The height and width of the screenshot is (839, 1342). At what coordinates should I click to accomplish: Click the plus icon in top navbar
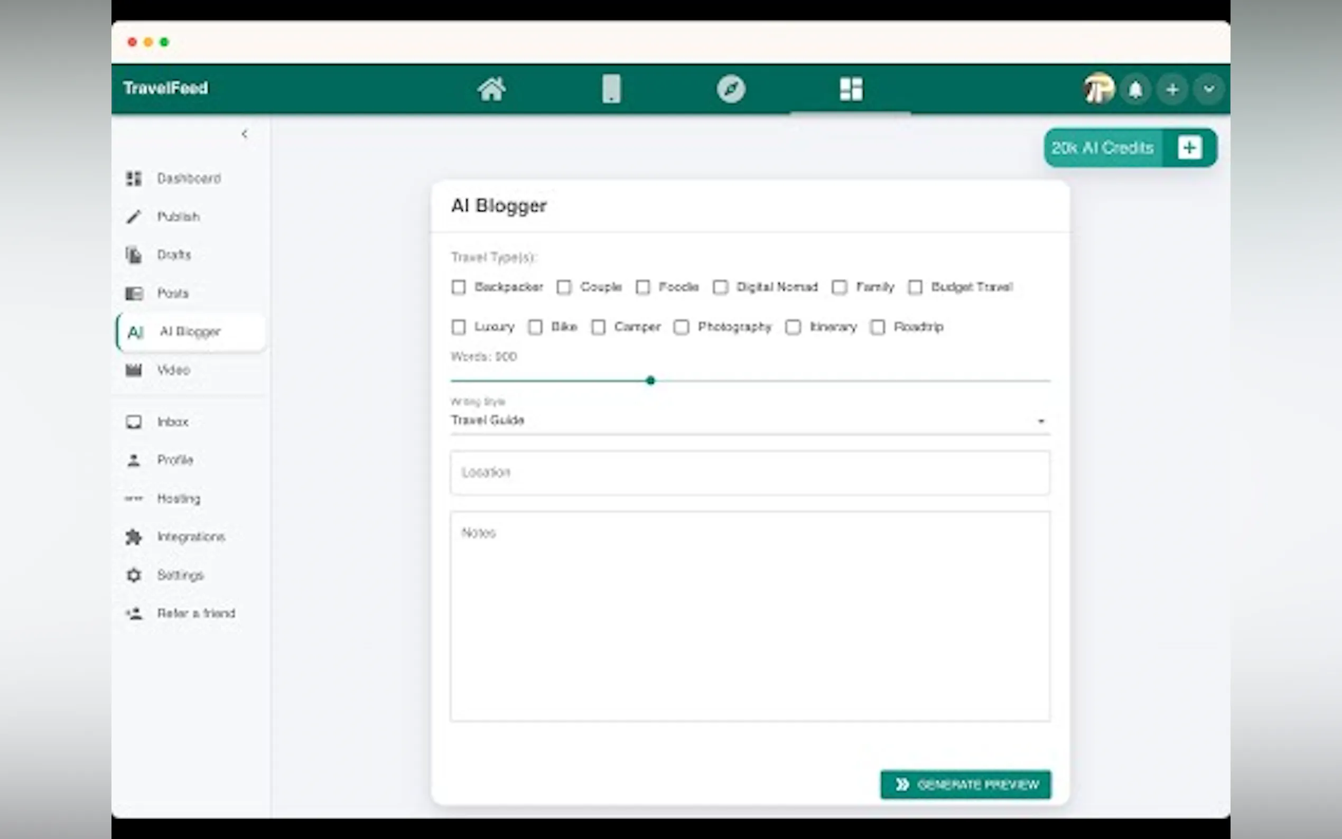pyautogui.click(x=1172, y=89)
